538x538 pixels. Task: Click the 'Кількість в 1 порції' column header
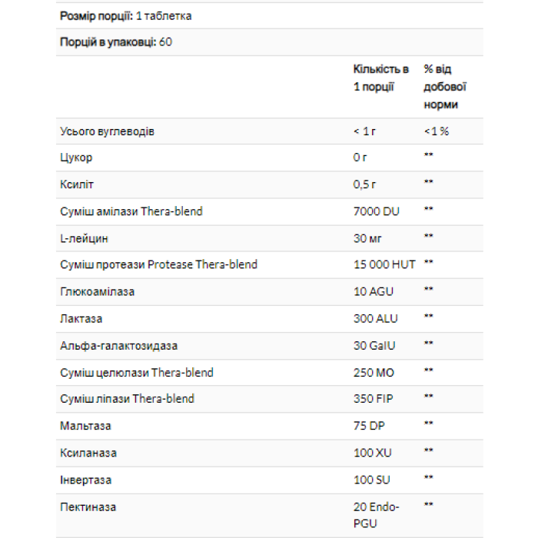(x=380, y=78)
